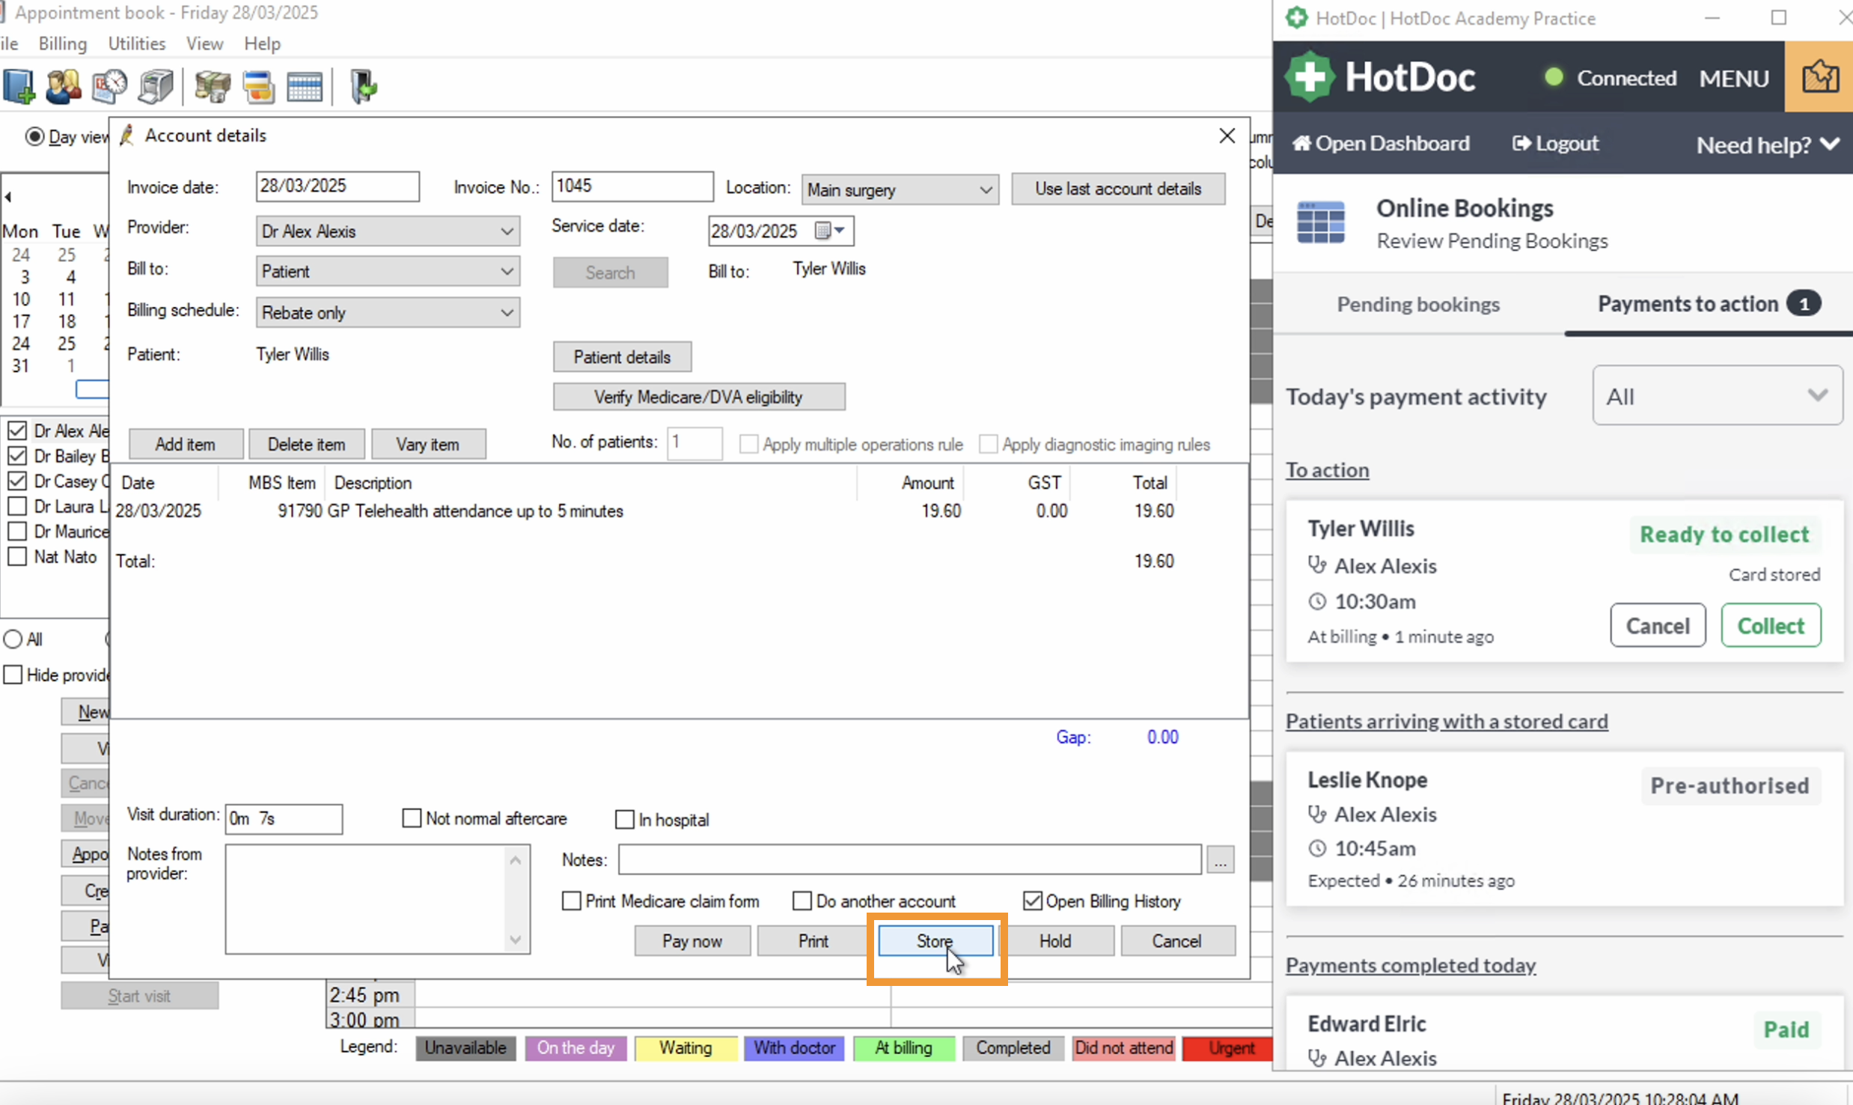This screenshot has height=1105, width=1853.
Task: Uncheck Open Billing History
Action: pos(1033,901)
